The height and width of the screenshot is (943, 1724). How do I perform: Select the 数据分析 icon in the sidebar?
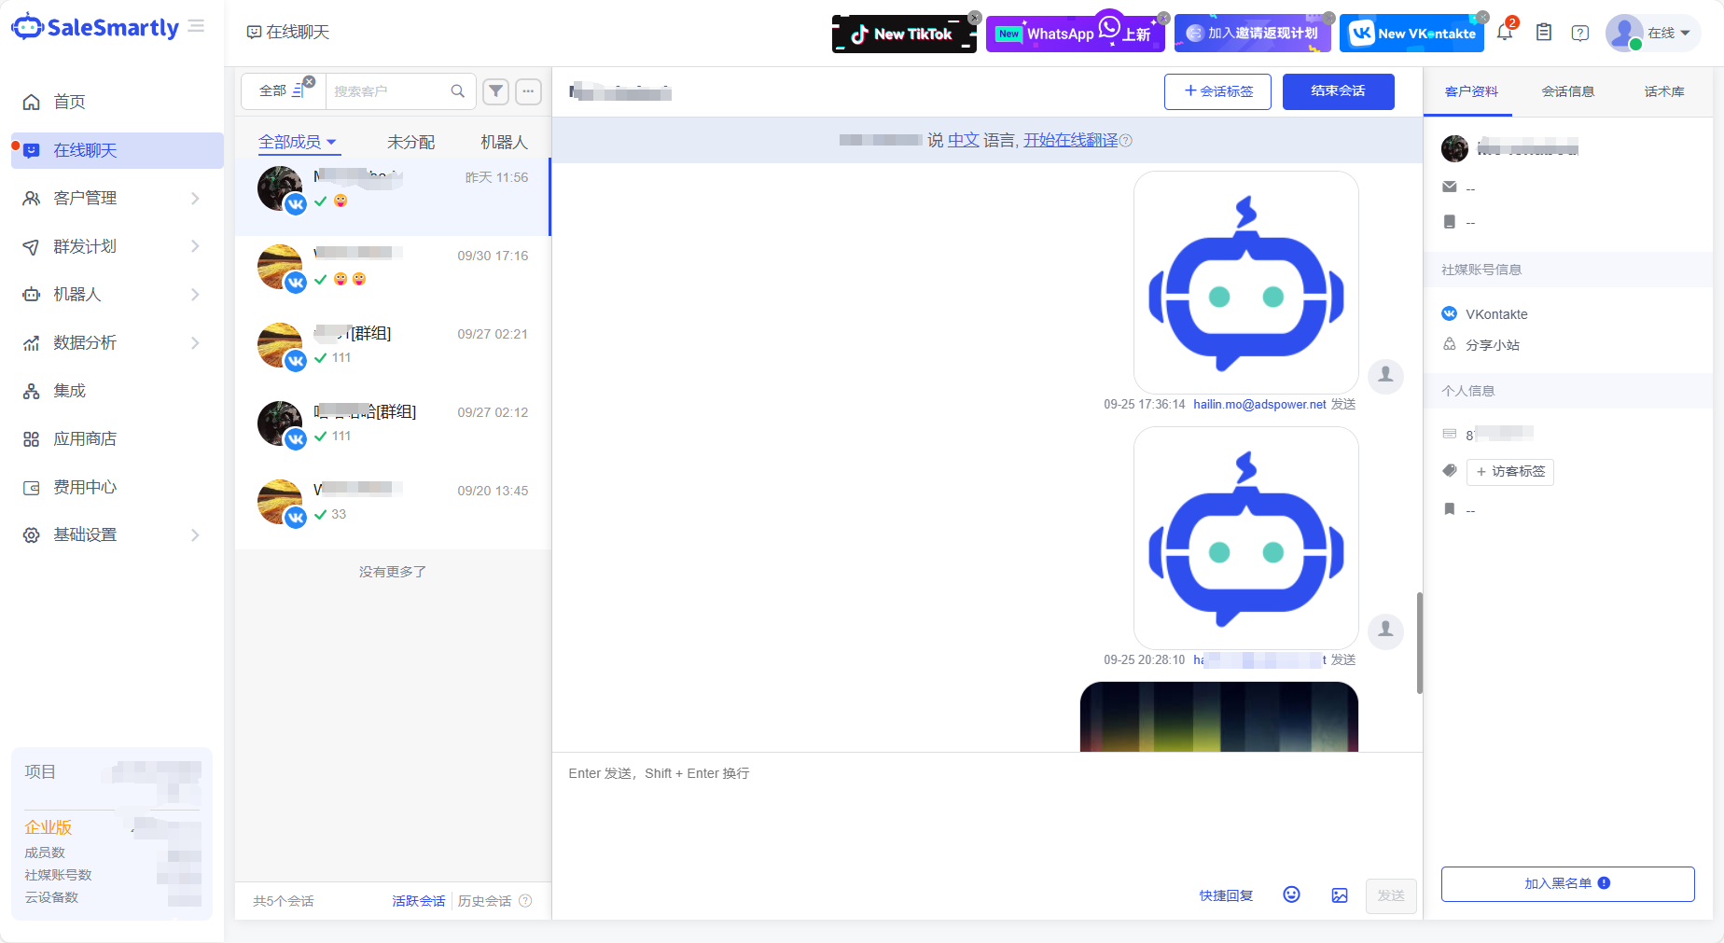(x=31, y=342)
